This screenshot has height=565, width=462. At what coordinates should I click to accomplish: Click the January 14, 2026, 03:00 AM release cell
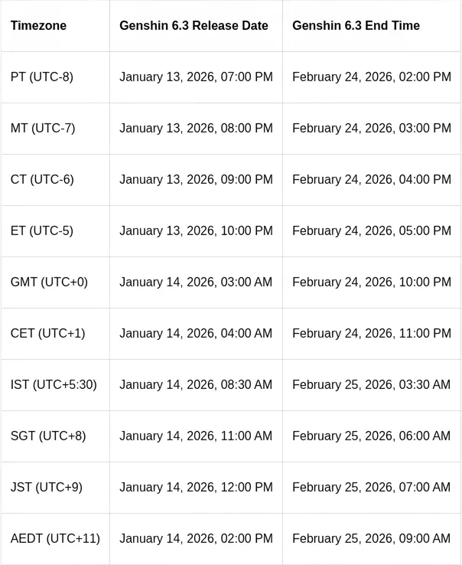(196, 282)
